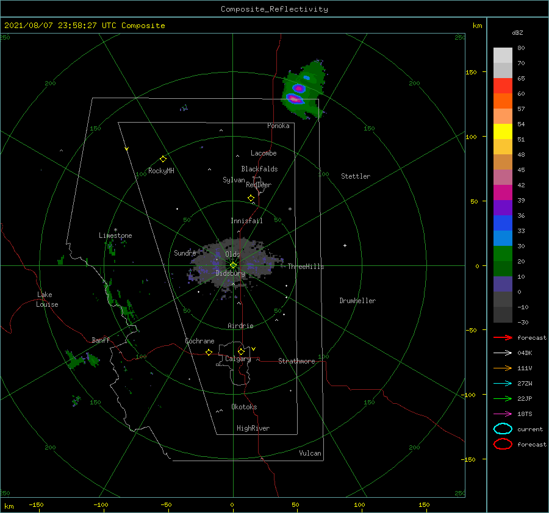Click the Lake Louise label
549x513 pixels.
pyautogui.click(x=47, y=300)
